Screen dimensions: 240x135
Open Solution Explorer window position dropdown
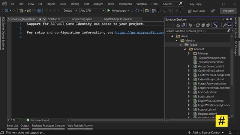[x=223, y=19]
